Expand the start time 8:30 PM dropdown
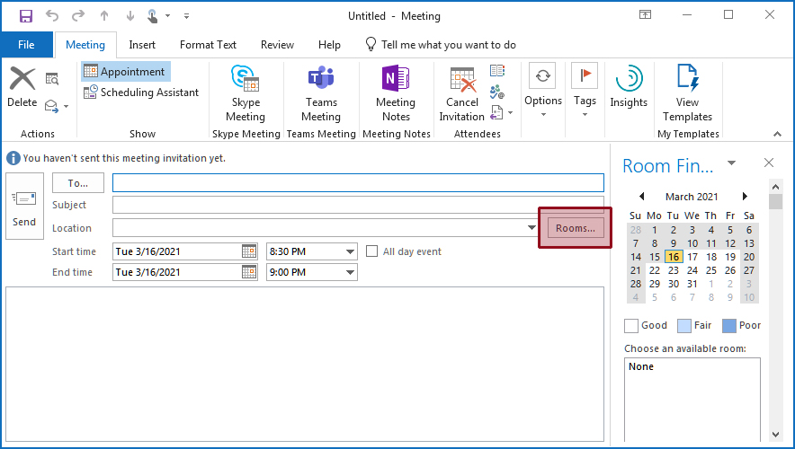The height and width of the screenshot is (449, 795). [x=350, y=252]
